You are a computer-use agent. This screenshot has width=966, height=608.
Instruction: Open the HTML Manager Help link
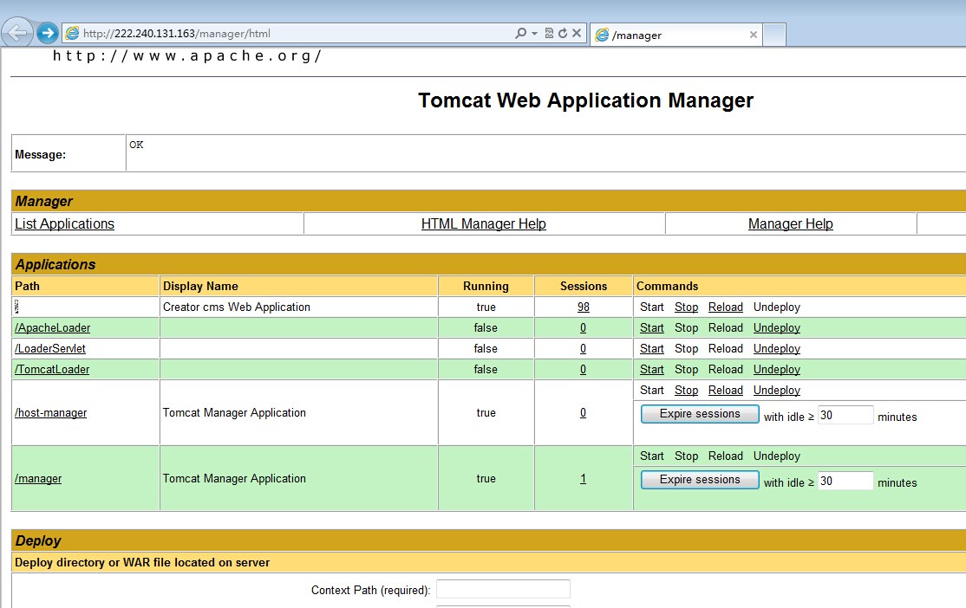click(484, 224)
